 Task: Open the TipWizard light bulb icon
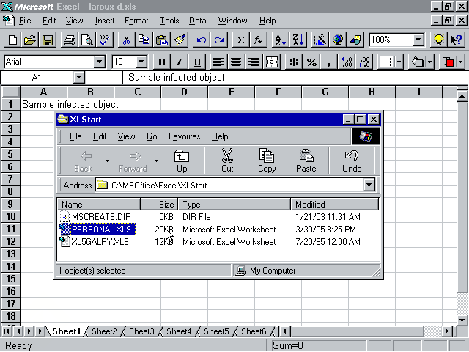click(x=438, y=40)
